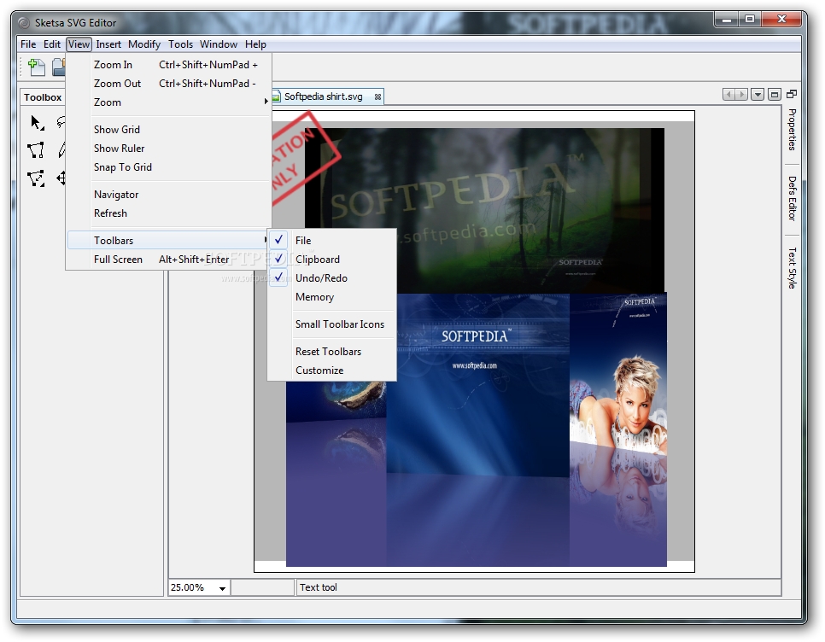Click the restore windows icon above Properties
This screenshot has height=642, width=825.
pos(792,94)
